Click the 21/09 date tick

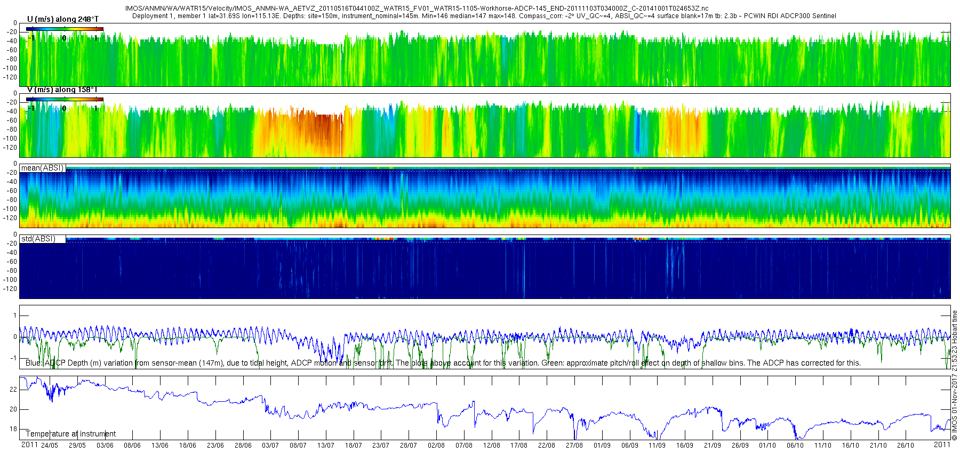click(713, 446)
